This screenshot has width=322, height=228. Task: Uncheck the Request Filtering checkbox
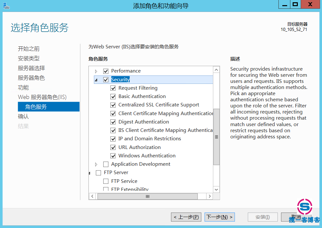click(113, 88)
